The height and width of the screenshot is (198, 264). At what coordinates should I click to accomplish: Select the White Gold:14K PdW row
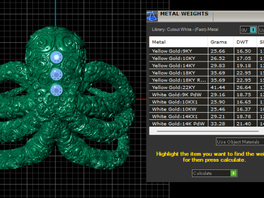click(x=207, y=124)
